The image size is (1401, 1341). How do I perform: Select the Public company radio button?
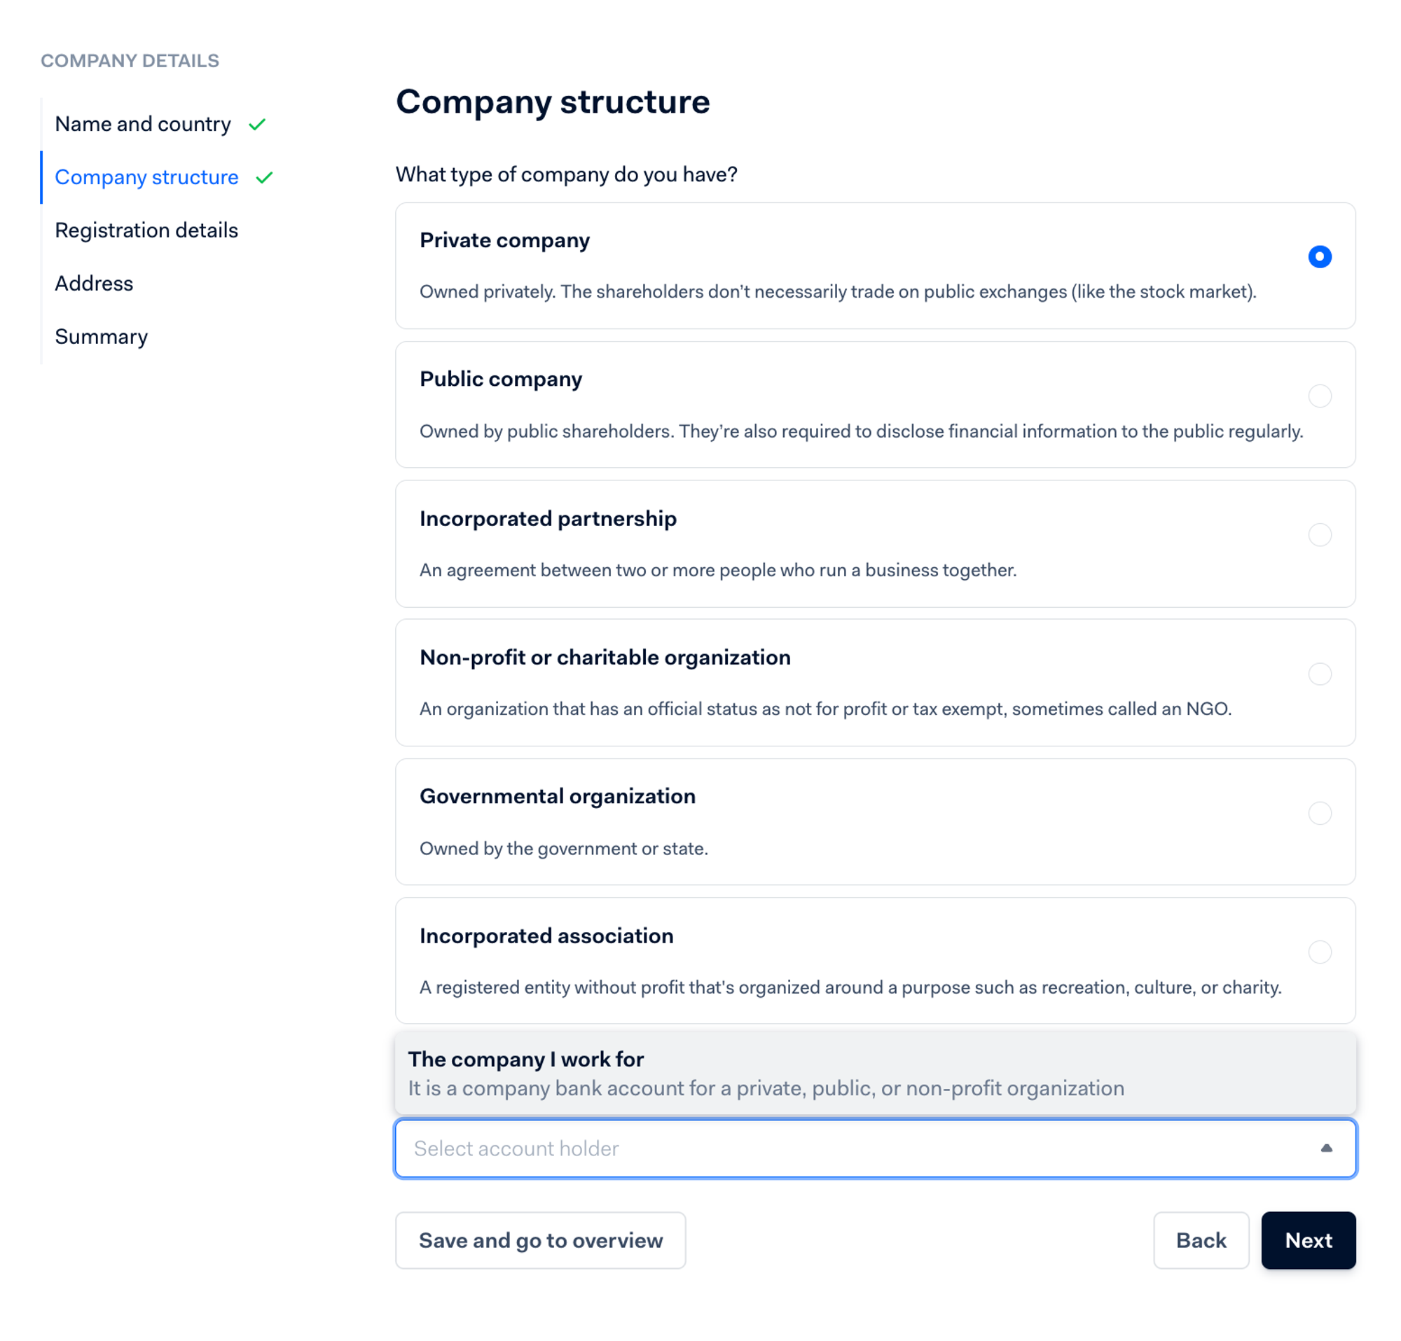tap(1320, 396)
